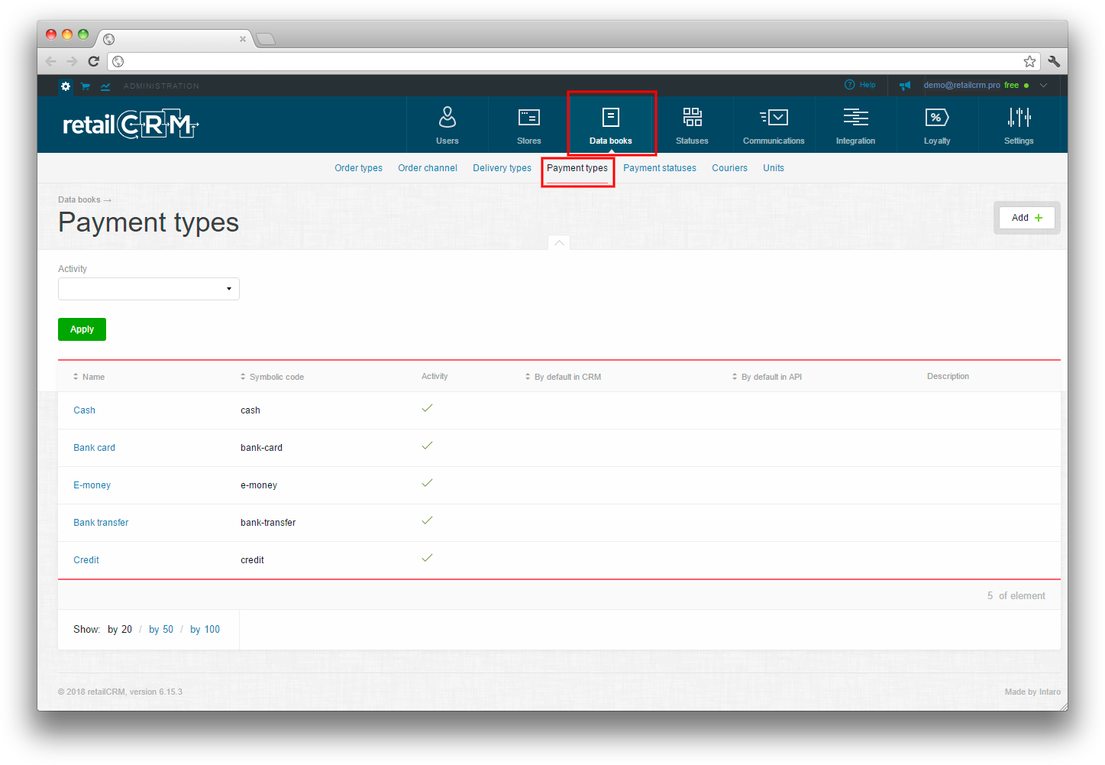The width and height of the screenshot is (1105, 765).
Task: Sort table by Name column
Action: (89, 377)
